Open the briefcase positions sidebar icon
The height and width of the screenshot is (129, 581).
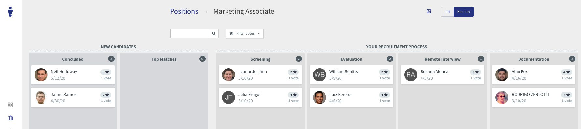point(10,118)
